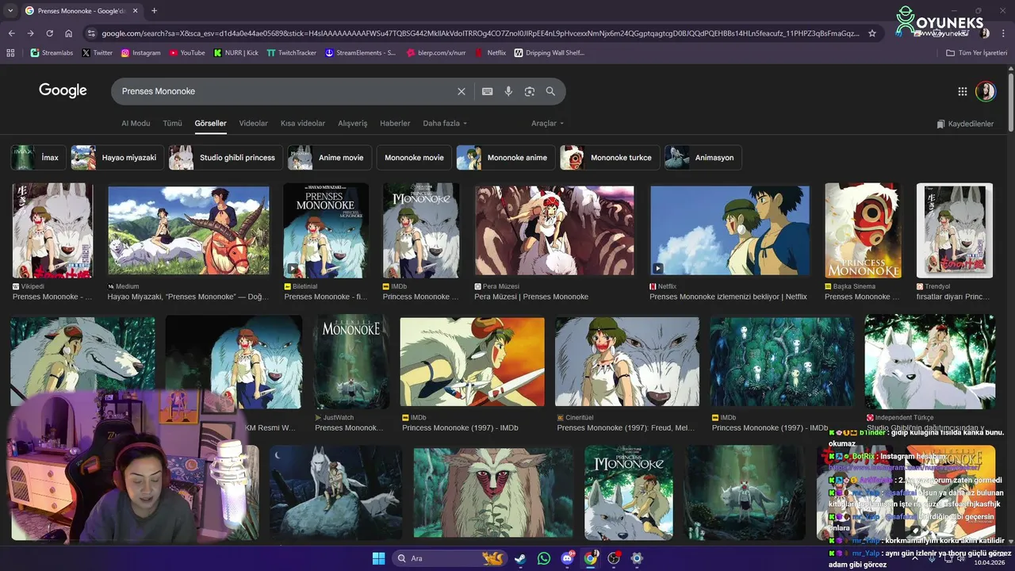Viewport: 1015px width, 571px height.
Task: Close the Prenses Mononoke tab
Action: point(136,10)
